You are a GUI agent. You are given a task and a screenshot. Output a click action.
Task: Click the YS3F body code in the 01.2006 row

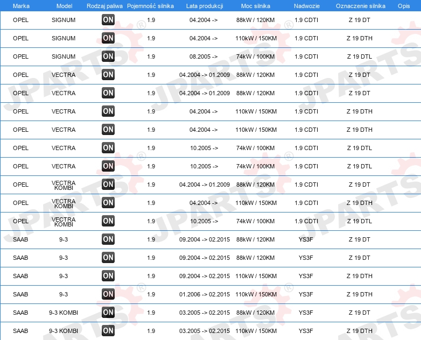[x=306, y=294]
